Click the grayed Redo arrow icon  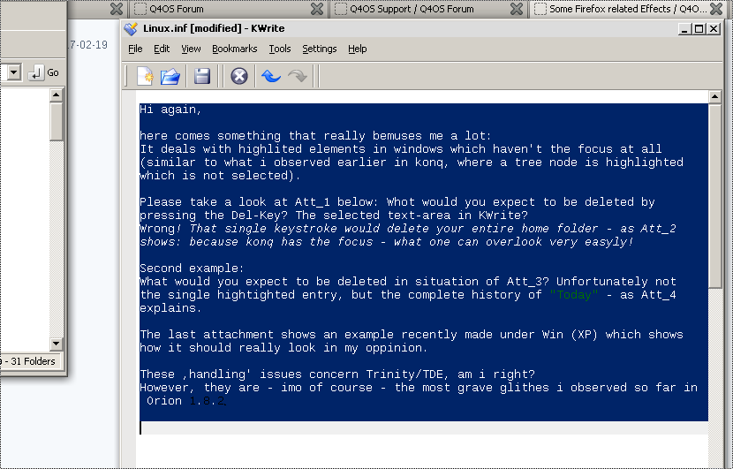[298, 76]
